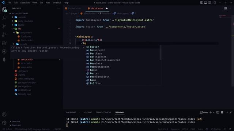Close the suggestion details pane X

(84, 48)
